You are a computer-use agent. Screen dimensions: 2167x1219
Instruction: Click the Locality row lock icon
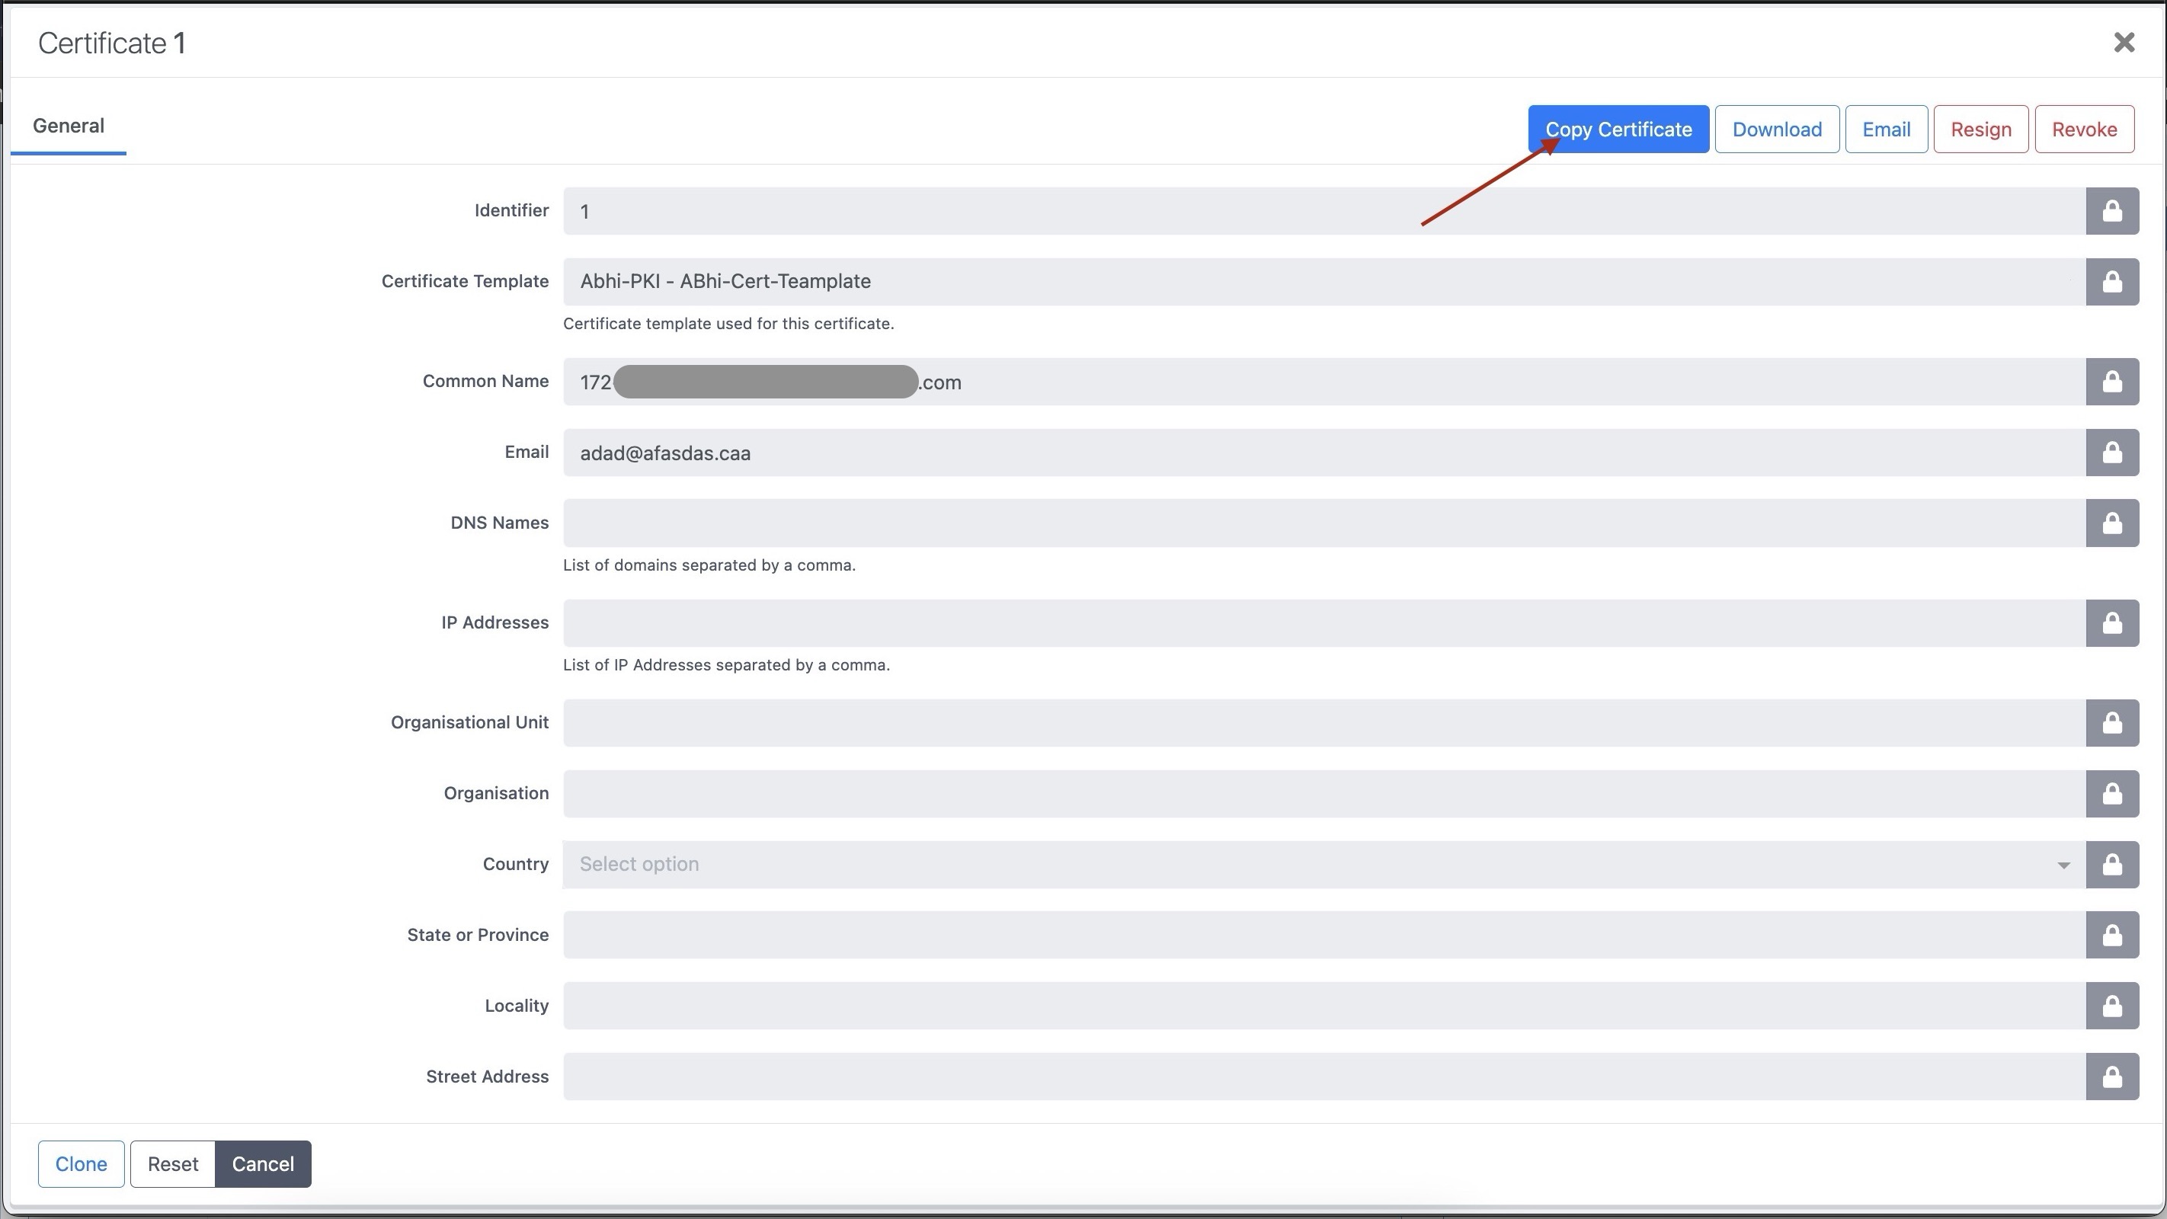(2111, 1006)
